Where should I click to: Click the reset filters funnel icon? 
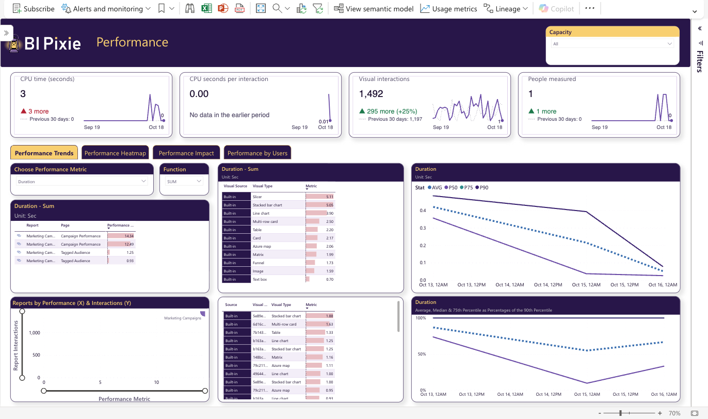coord(318,9)
